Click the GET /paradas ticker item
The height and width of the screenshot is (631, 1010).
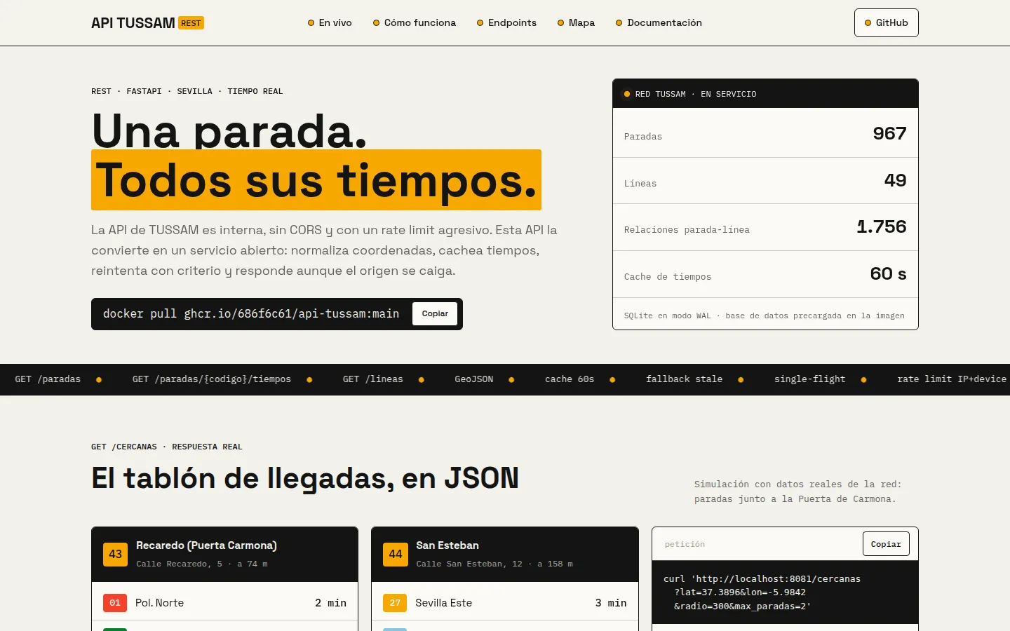[48, 379]
